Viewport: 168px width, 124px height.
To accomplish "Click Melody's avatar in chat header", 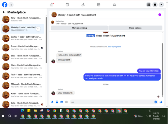I will pos(54,15).
